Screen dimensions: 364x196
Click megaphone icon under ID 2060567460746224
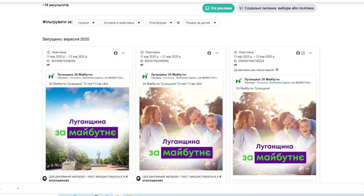tap(235, 65)
